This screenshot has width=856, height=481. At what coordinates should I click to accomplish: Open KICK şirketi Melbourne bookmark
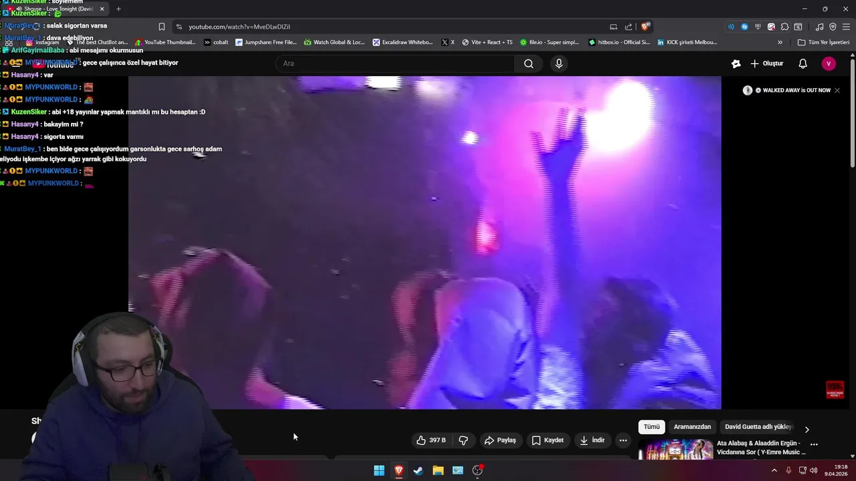tap(687, 42)
